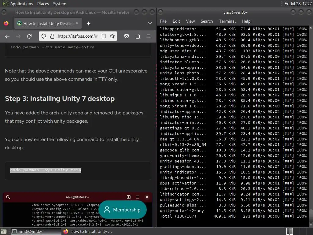Screen dimensions: 313x235
Task: Select How to Install Unity Desktop tab
Action: click(x=47, y=23)
